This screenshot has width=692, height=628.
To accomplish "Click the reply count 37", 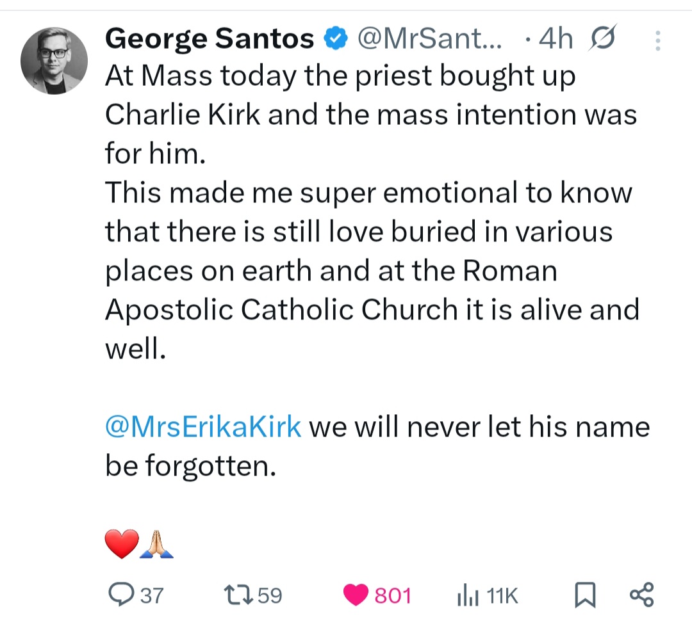I will point(151,596).
